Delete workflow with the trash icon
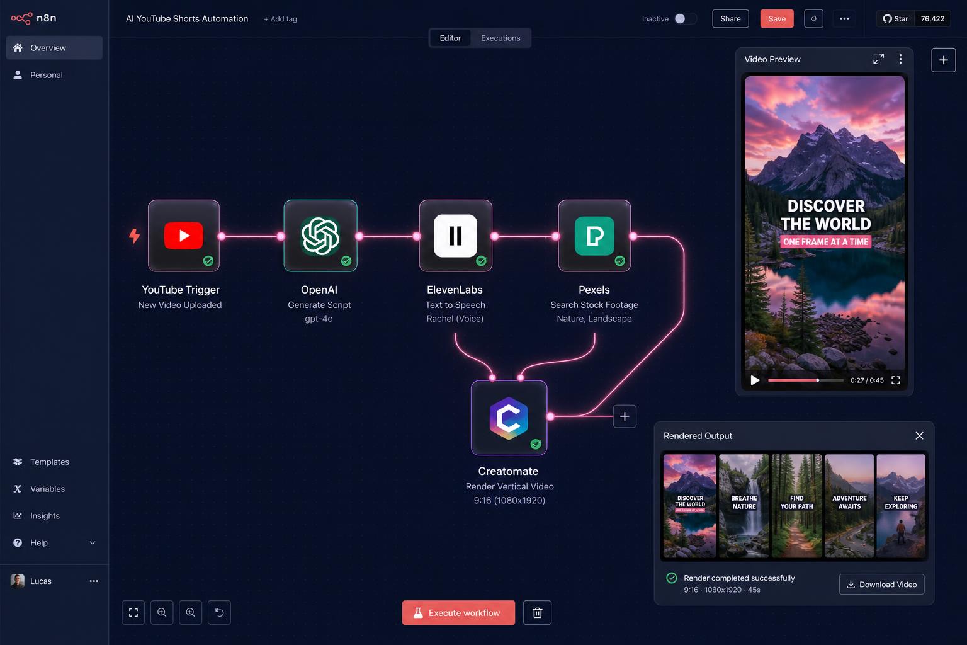967x645 pixels. tap(538, 613)
